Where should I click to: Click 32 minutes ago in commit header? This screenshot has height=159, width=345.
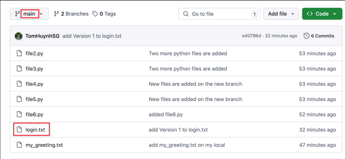tap(281, 36)
